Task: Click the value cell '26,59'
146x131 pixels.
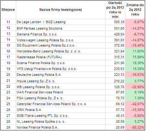Action: tap(115, 121)
